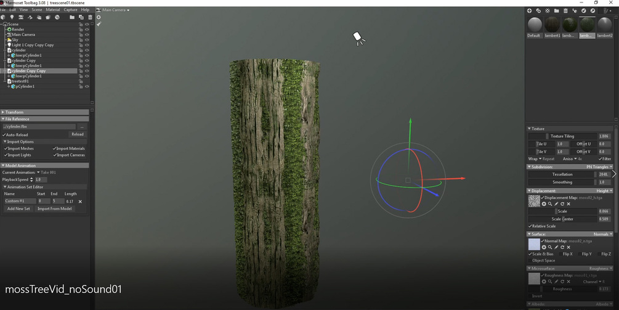Click Add New Set button
This screenshot has width=619, height=310.
click(x=18, y=208)
